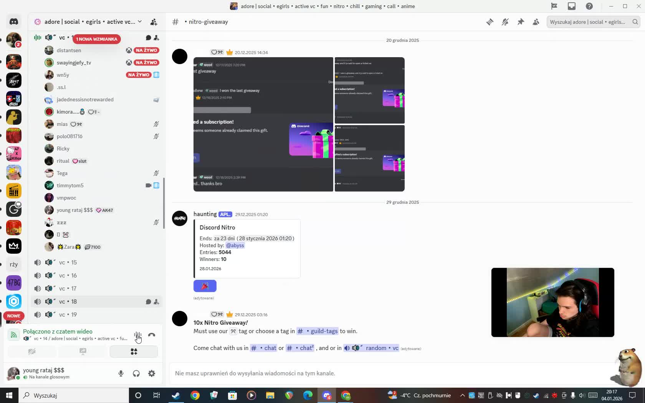The height and width of the screenshot is (403, 645).
Task: Select the vc • 18 voice channel
Action: (68, 302)
